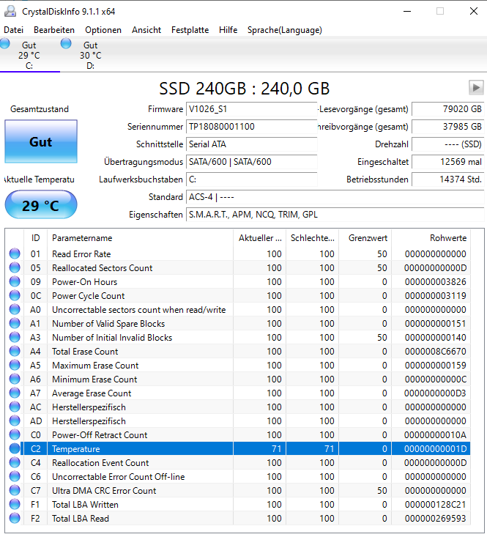Image resolution: width=487 pixels, height=537 pixels.
Task: Click status orb for Number of Valid Spare Blocks
Action: coord(15,323)
